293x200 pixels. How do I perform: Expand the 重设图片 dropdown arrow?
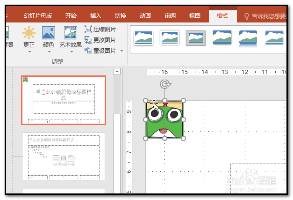click(x=122, y=51)
